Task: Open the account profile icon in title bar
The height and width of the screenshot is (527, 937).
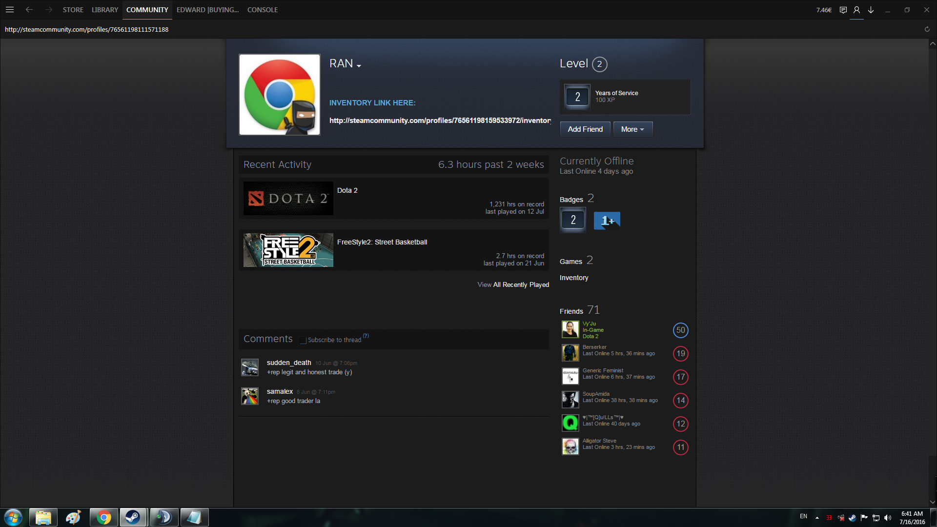Action: click(856, 10)
